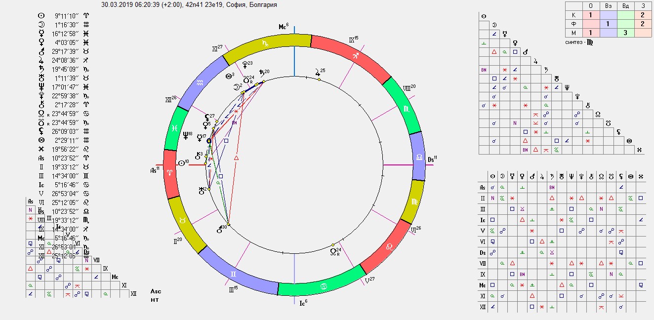Select the As row header in house aspects table
Screen dimensions: 654x320
pos(483,187)
